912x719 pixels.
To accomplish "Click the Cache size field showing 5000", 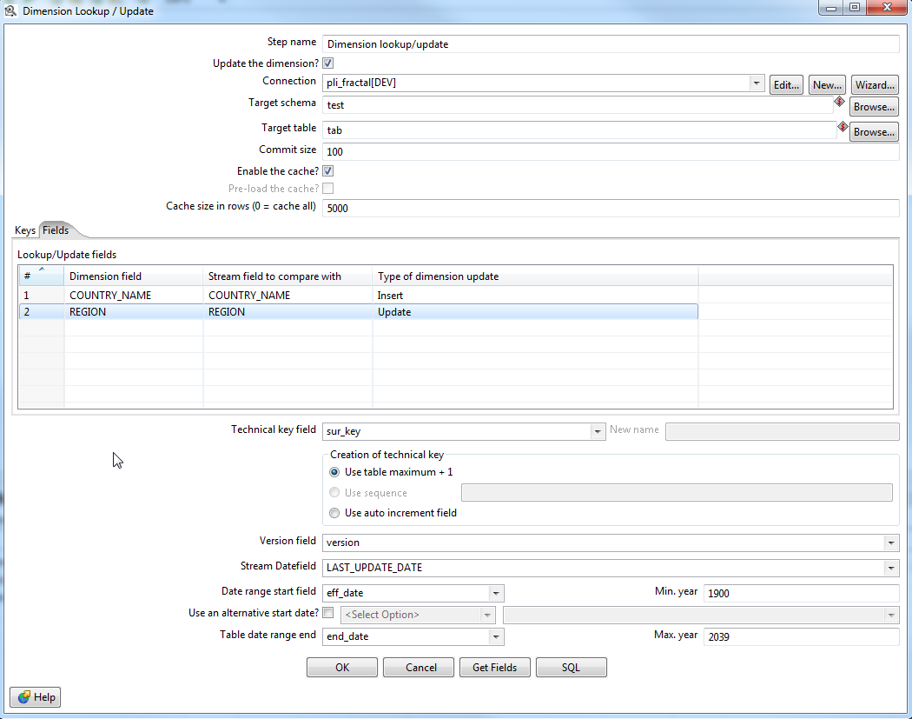I will 611,209.
